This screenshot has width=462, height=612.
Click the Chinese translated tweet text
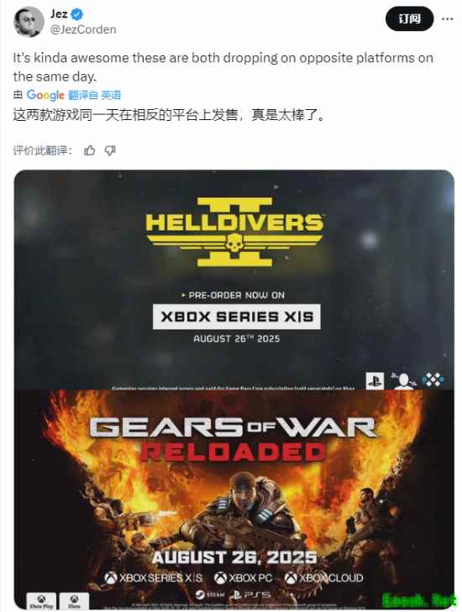[x=169, y=115]
